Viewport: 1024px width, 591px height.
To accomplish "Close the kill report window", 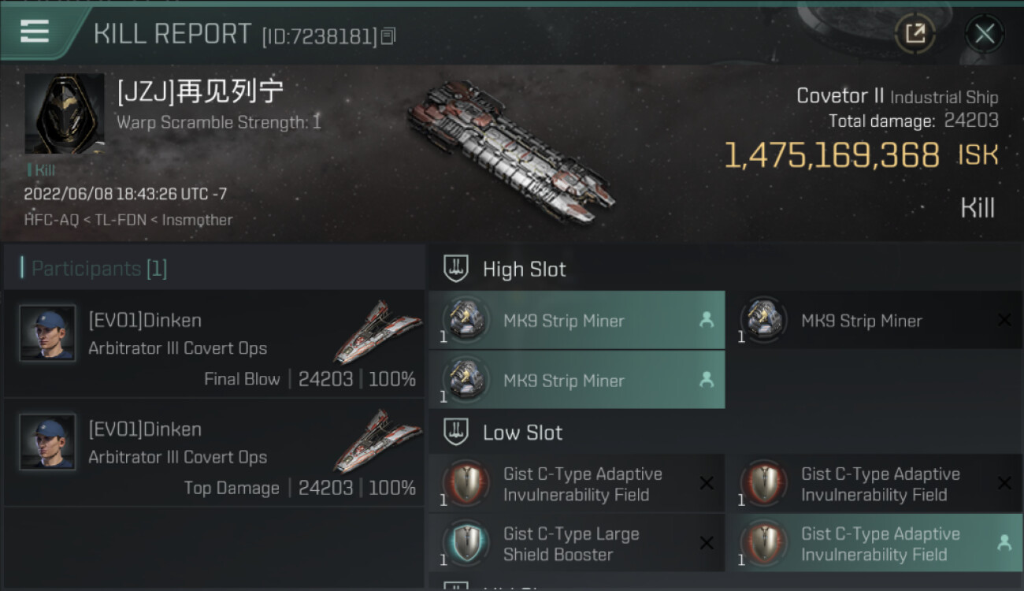I will [x=984, y=33].
